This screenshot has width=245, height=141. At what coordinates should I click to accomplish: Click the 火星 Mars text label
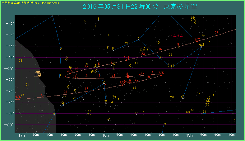coord(128,81)
